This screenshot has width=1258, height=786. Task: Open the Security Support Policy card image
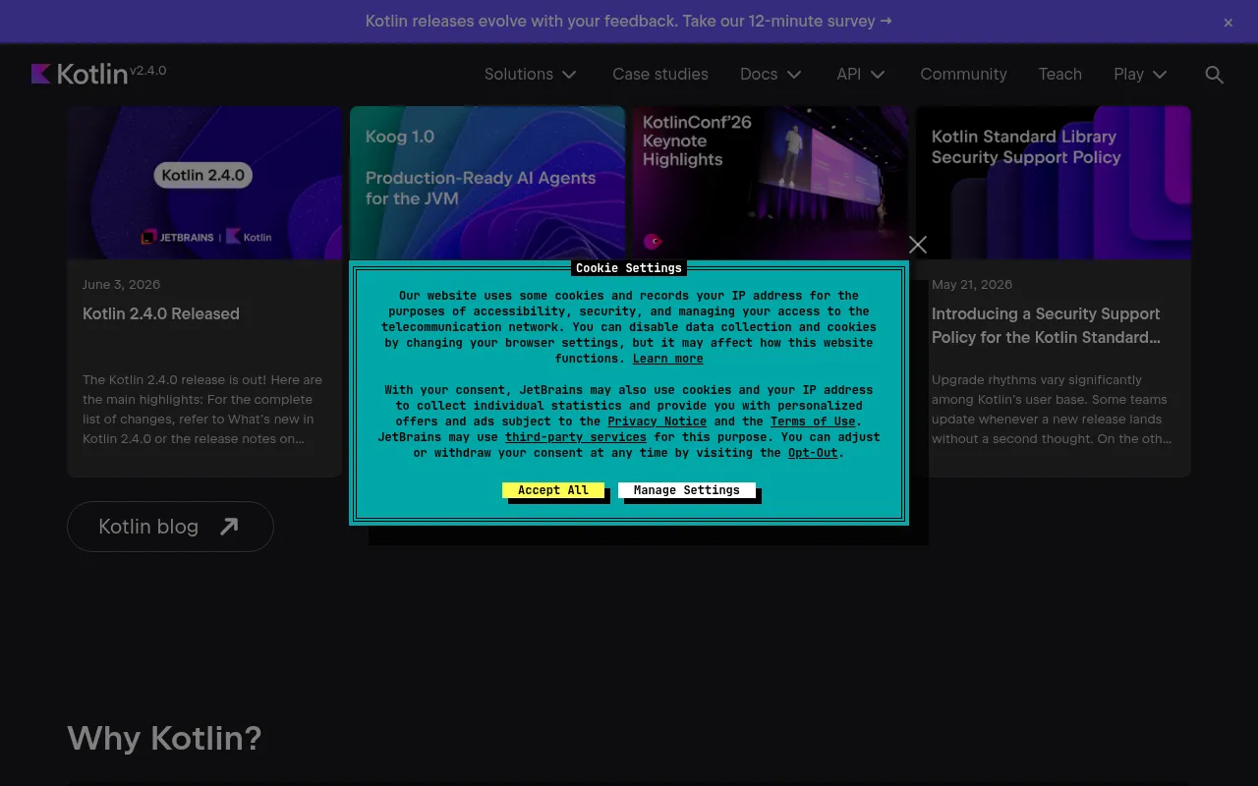1054,183
